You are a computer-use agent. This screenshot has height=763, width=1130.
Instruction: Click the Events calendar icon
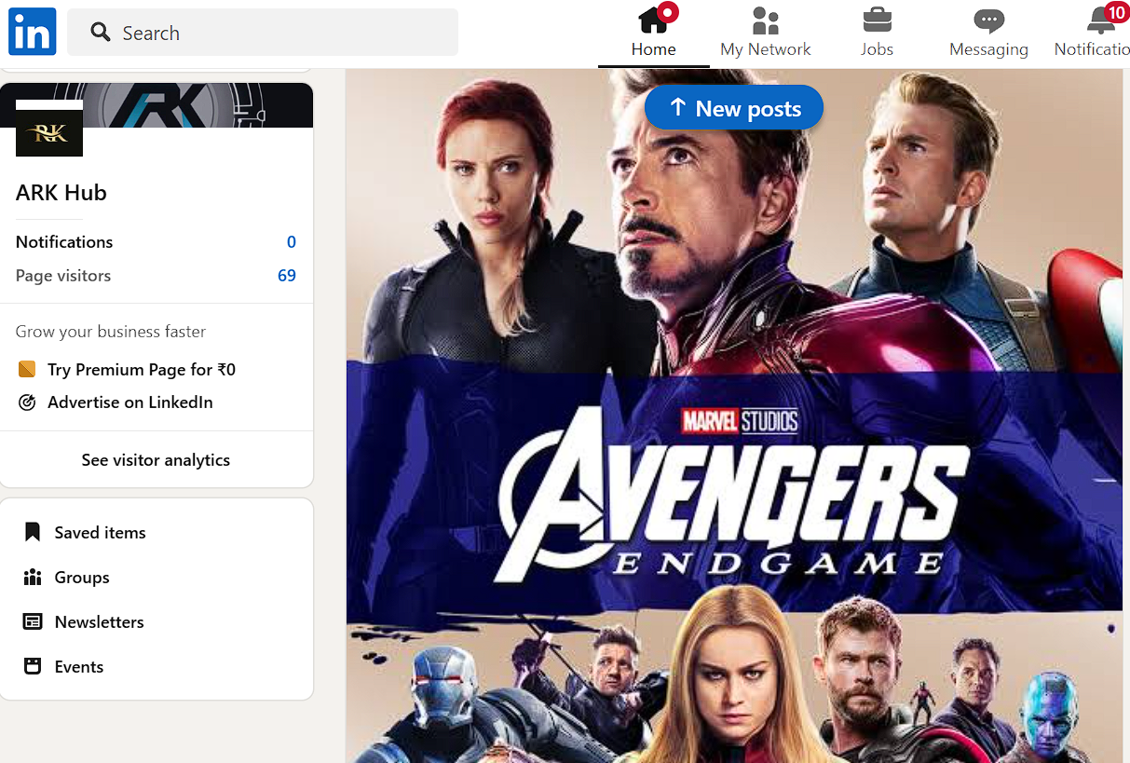click(33, 667)
